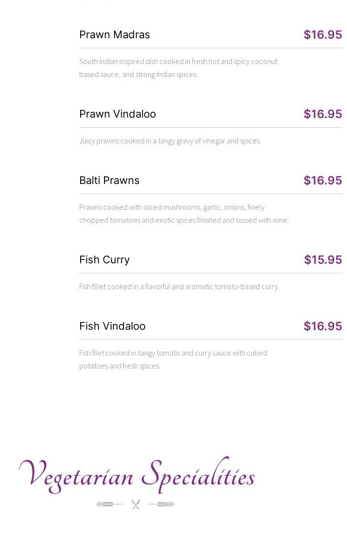Choose the Balti Prawns dish name

click(109, 181)
